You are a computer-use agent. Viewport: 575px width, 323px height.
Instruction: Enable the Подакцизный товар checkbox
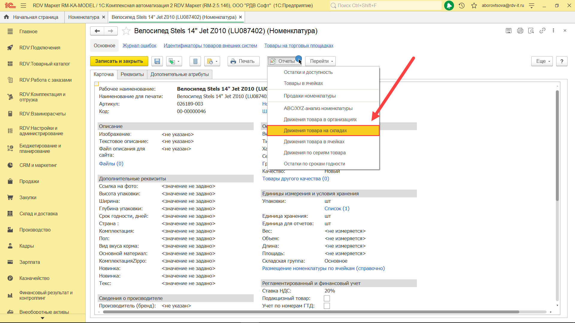(327, 298)
